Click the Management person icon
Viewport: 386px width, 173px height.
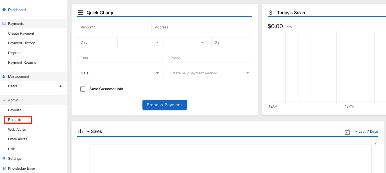click(x=4, y=76)
